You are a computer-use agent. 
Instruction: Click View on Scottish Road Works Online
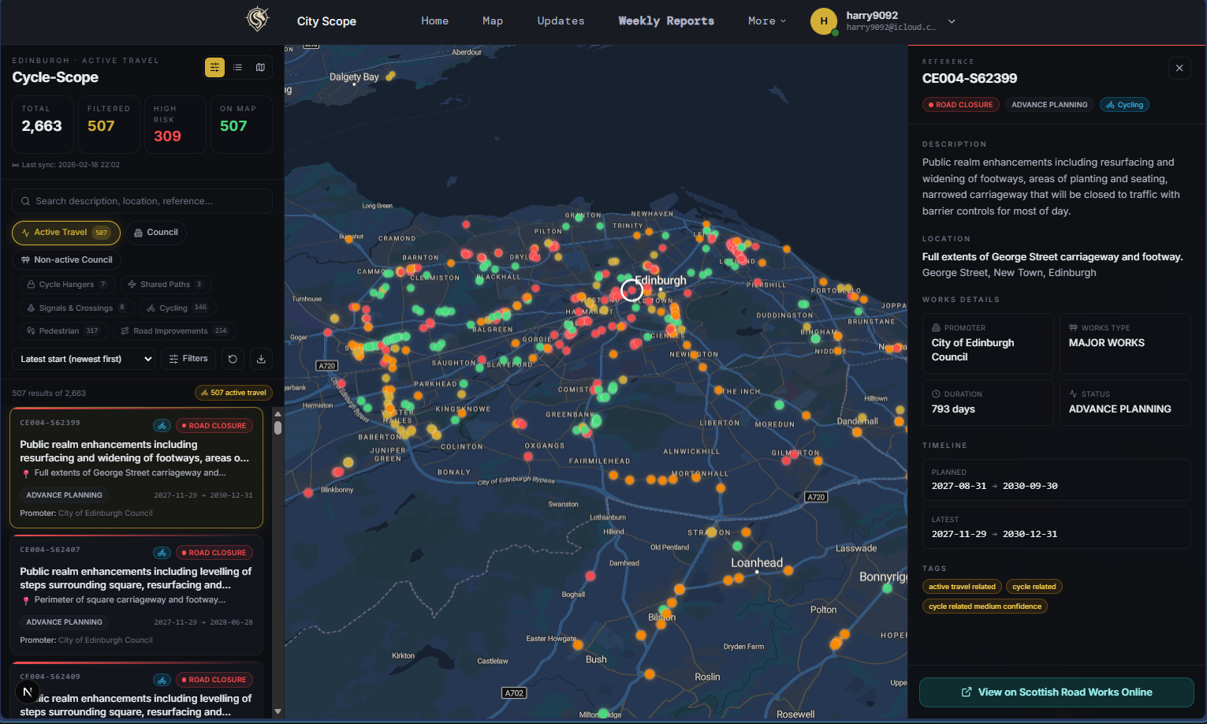click(1056, 692)
